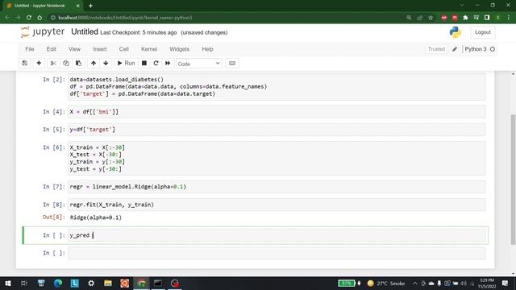Open the browser zoom magnifier icon
Image resolution: width=516 pixels, height=290 pixels.
click(x=409, y=18)
